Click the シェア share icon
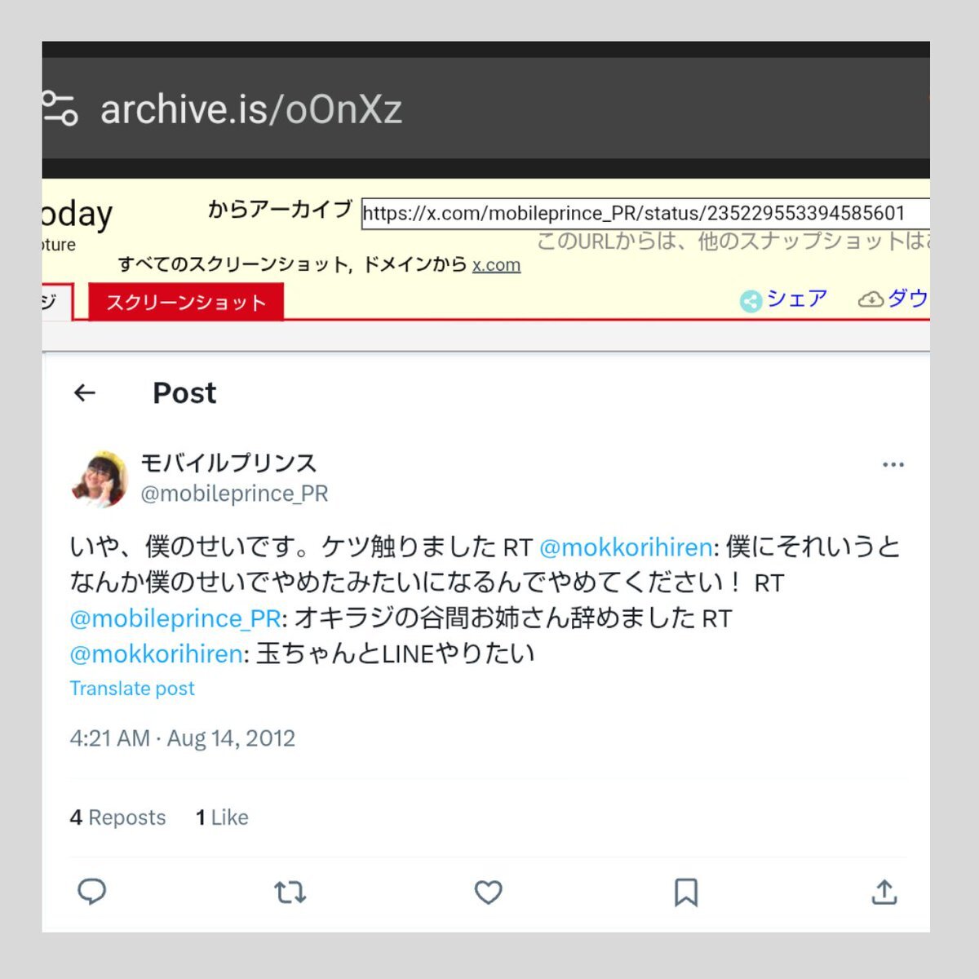Viewport: 979px width, 979px height. (751, 301)
